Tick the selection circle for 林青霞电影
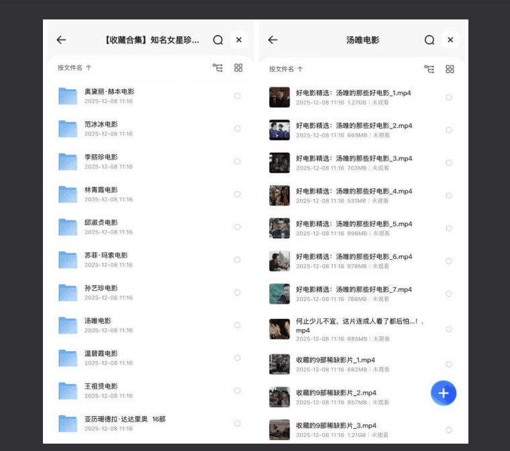Screen dimensions: 510x451 coord(237,194)
